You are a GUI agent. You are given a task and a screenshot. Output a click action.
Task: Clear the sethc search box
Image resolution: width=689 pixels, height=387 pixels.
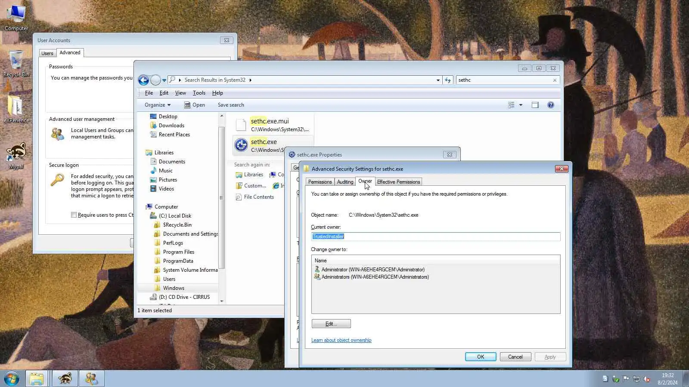coord(555,80)
